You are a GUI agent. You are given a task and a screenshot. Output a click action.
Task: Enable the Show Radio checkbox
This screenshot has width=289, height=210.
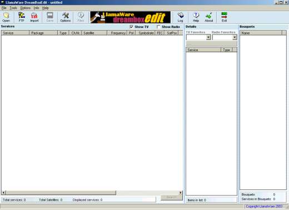coord(158,27)
